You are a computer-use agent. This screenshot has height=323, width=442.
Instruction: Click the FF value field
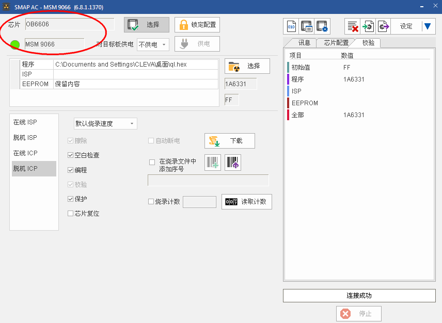[x=232, y=100]
